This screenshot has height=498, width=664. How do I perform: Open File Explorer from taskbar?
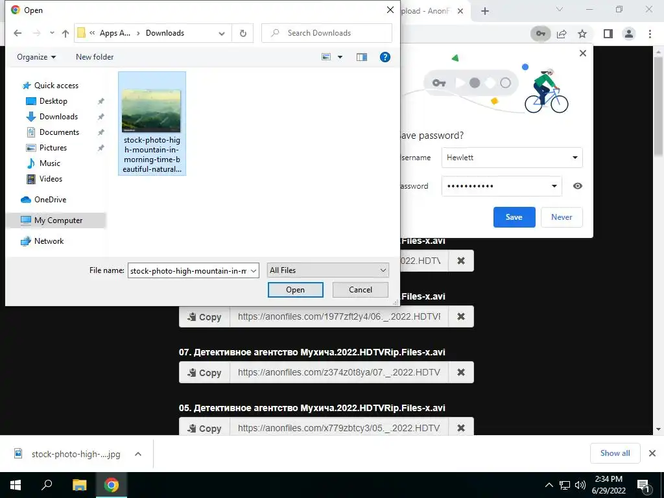(x=79, y=485)
